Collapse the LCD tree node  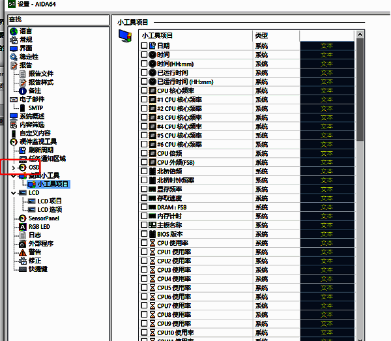click(x=14, y=193)
